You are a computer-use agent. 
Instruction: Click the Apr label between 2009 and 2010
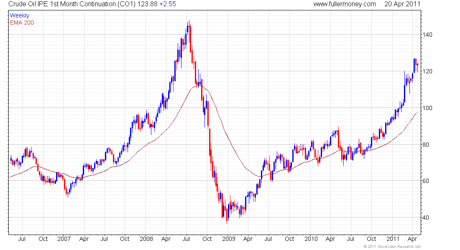(248, 239)
